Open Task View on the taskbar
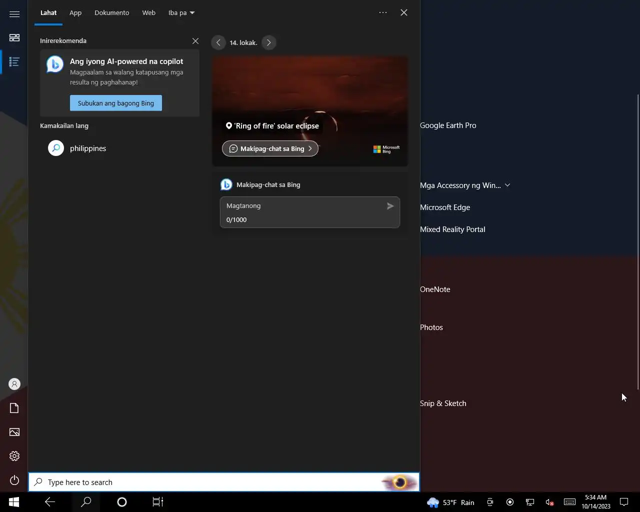Viewport: 640px width, 512px height. 158,502
